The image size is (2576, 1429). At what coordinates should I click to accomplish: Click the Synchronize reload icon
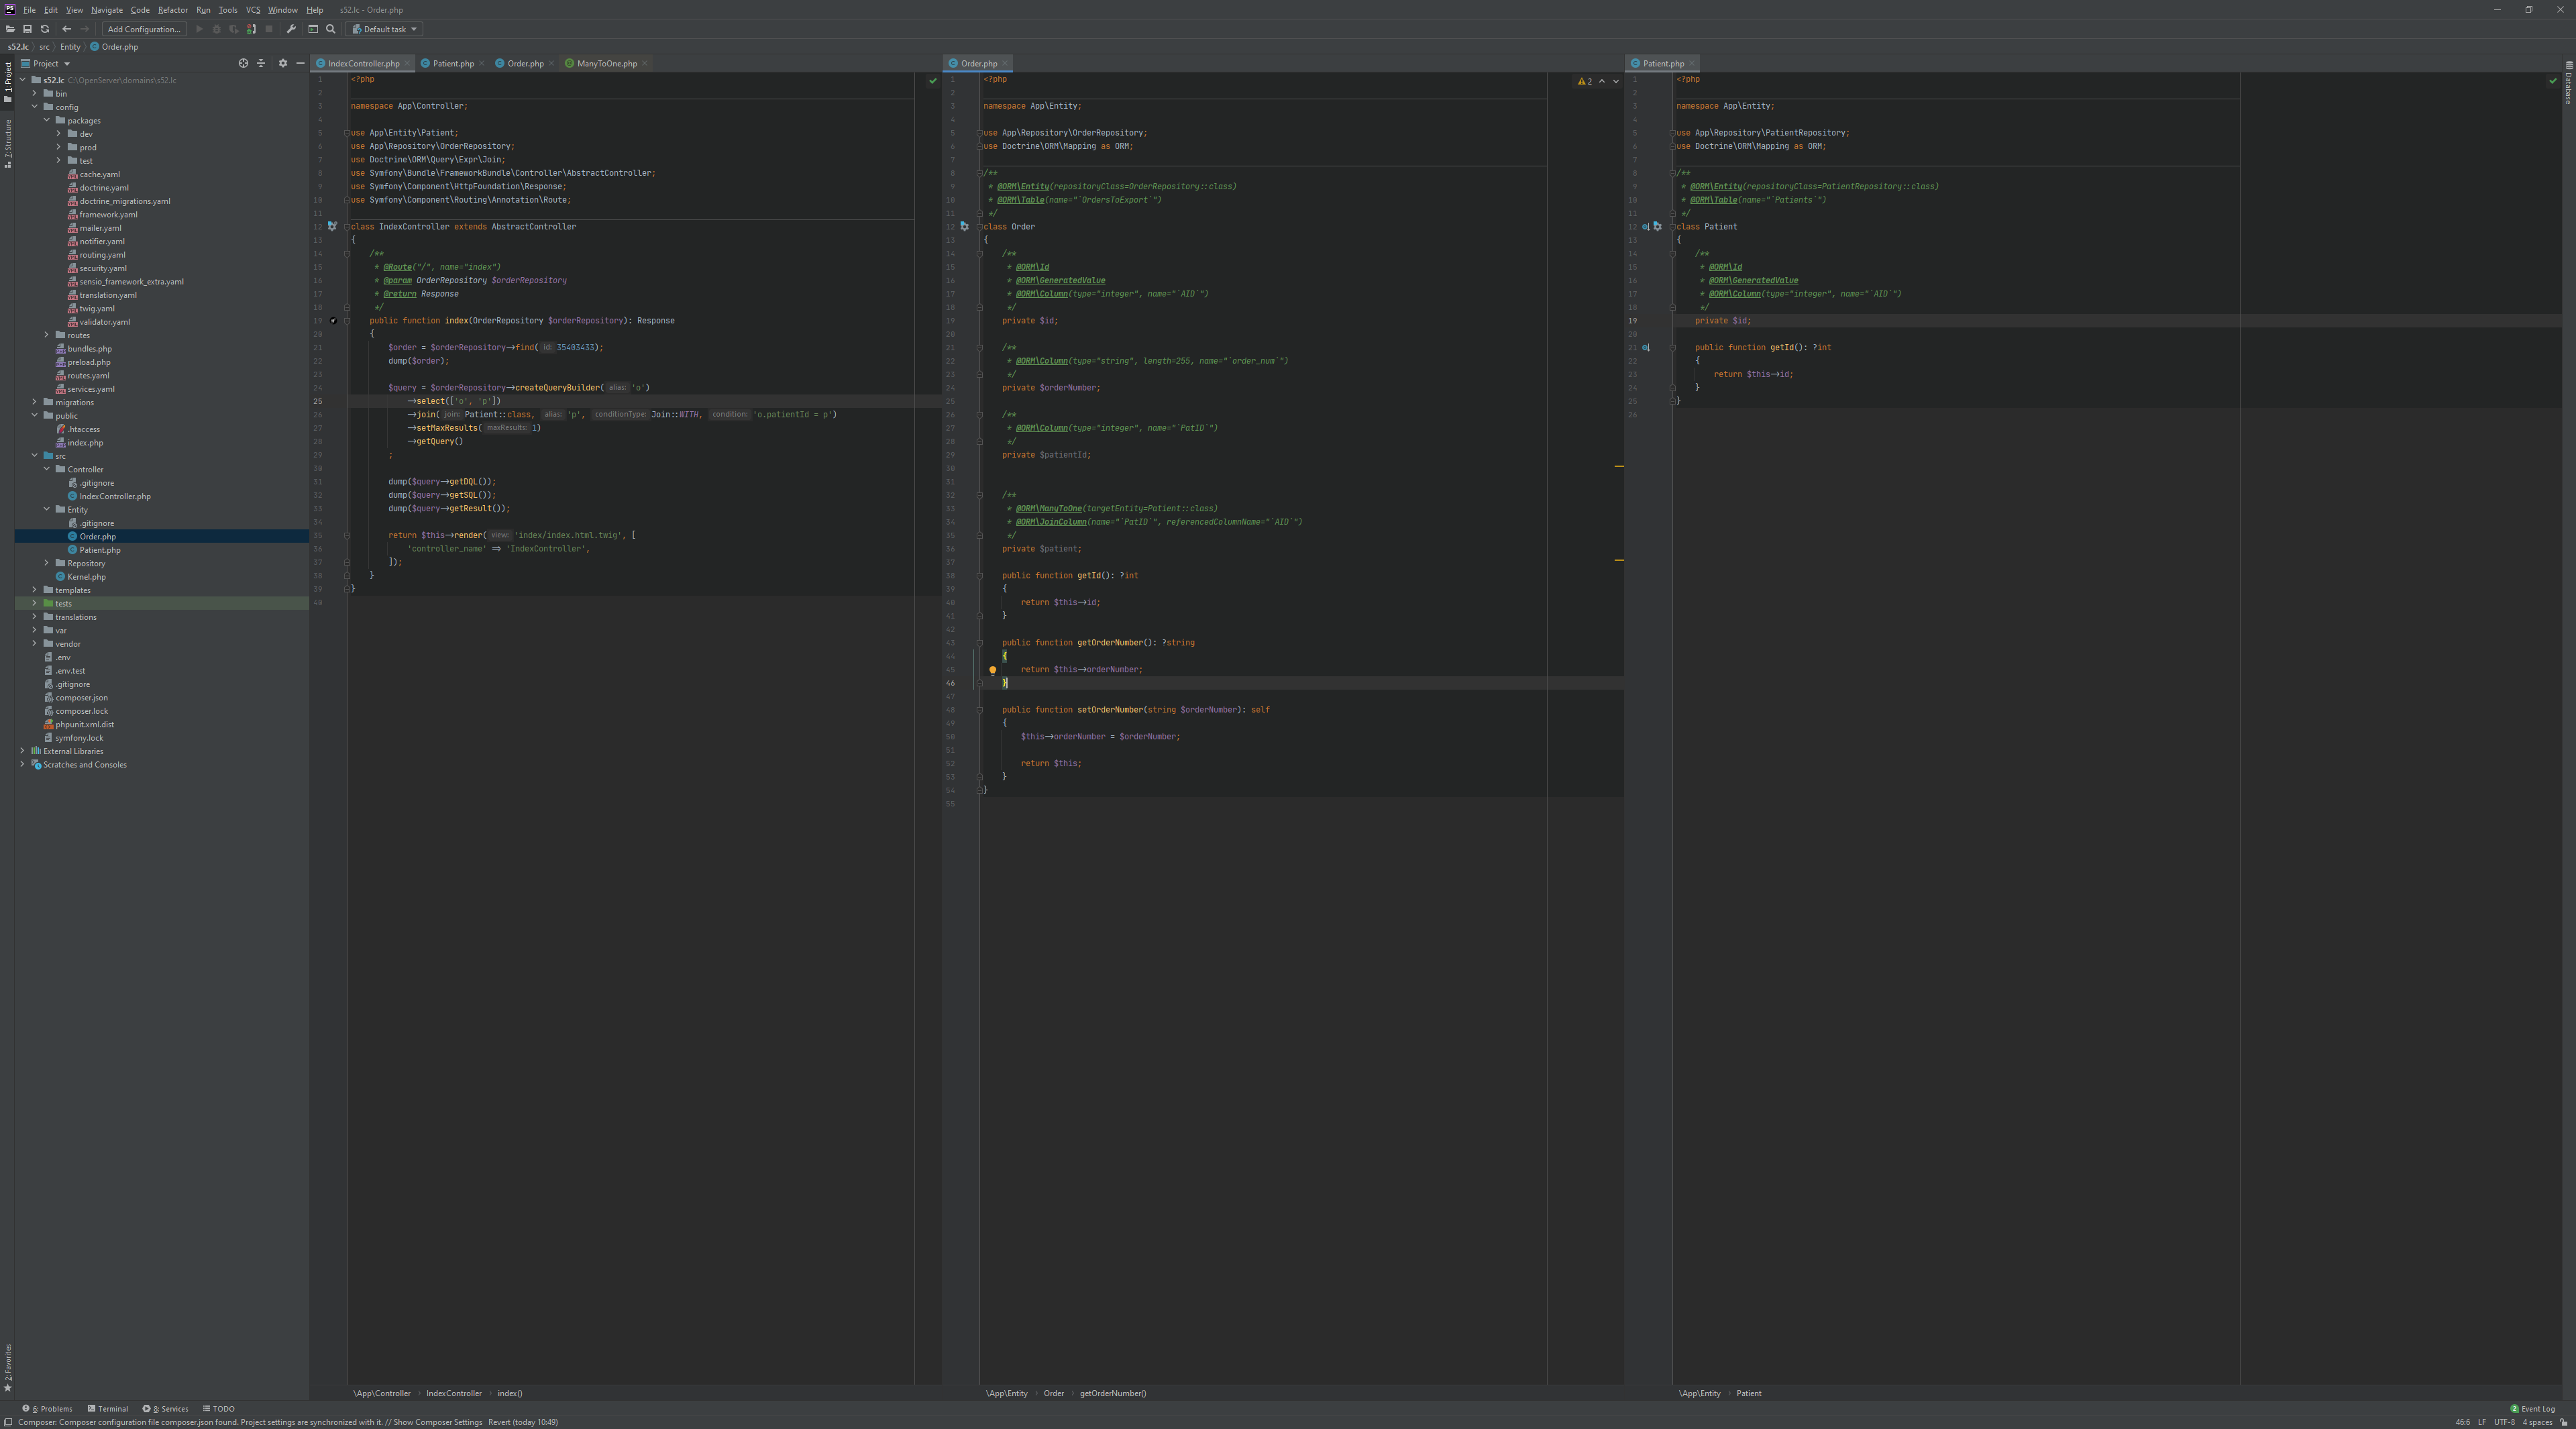pyautogui.click(x=44, y=29)
